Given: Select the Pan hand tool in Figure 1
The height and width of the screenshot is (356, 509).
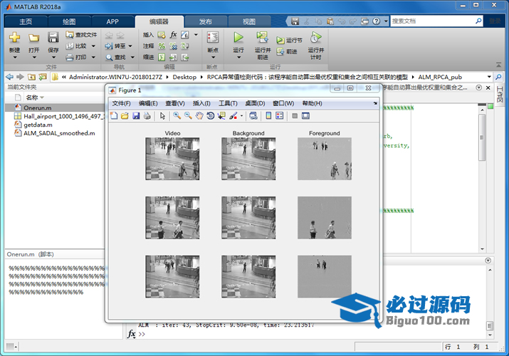Looking at the screenshot, I should 199,116.
